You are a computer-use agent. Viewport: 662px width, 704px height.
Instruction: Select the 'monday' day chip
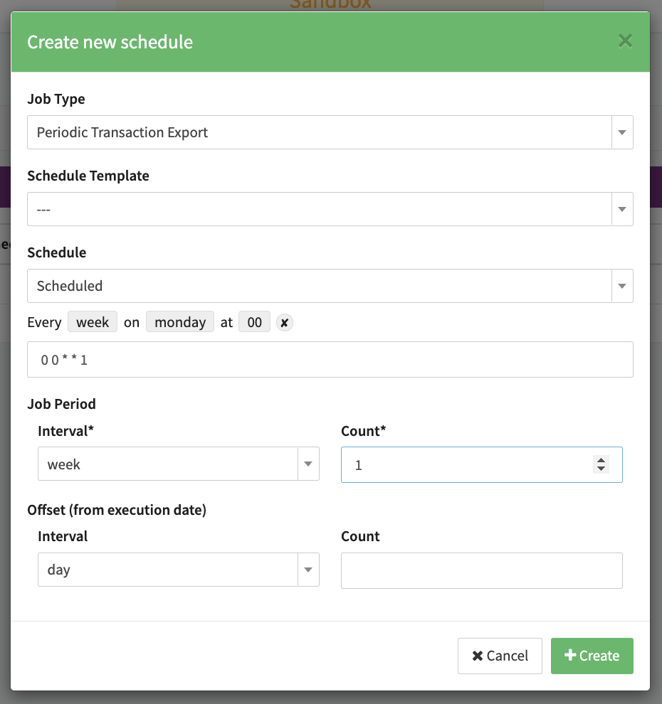[x=180, y=322]
